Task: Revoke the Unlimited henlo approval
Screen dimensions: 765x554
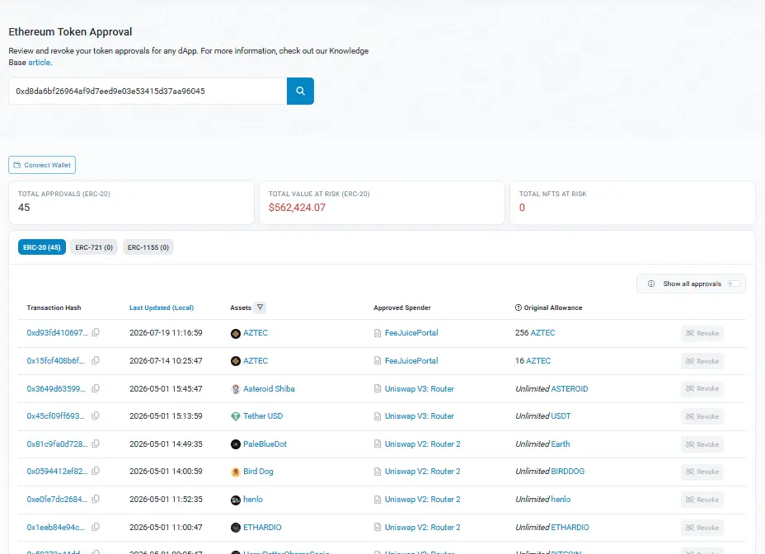Action: (702, 500)
